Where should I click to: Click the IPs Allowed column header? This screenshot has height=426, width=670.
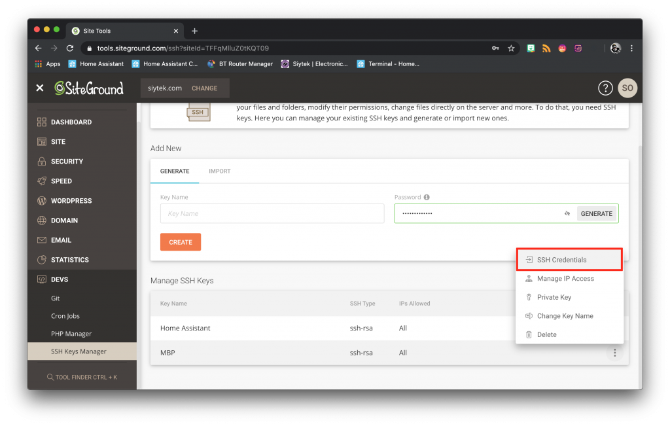[x=414, y=304]
